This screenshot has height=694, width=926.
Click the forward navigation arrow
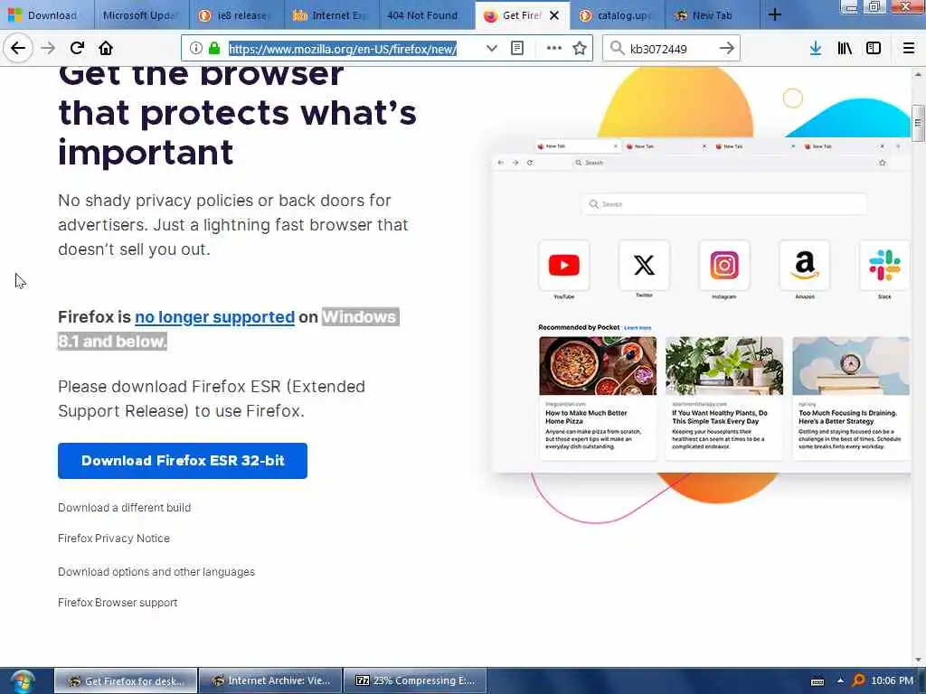coord(48,48)
